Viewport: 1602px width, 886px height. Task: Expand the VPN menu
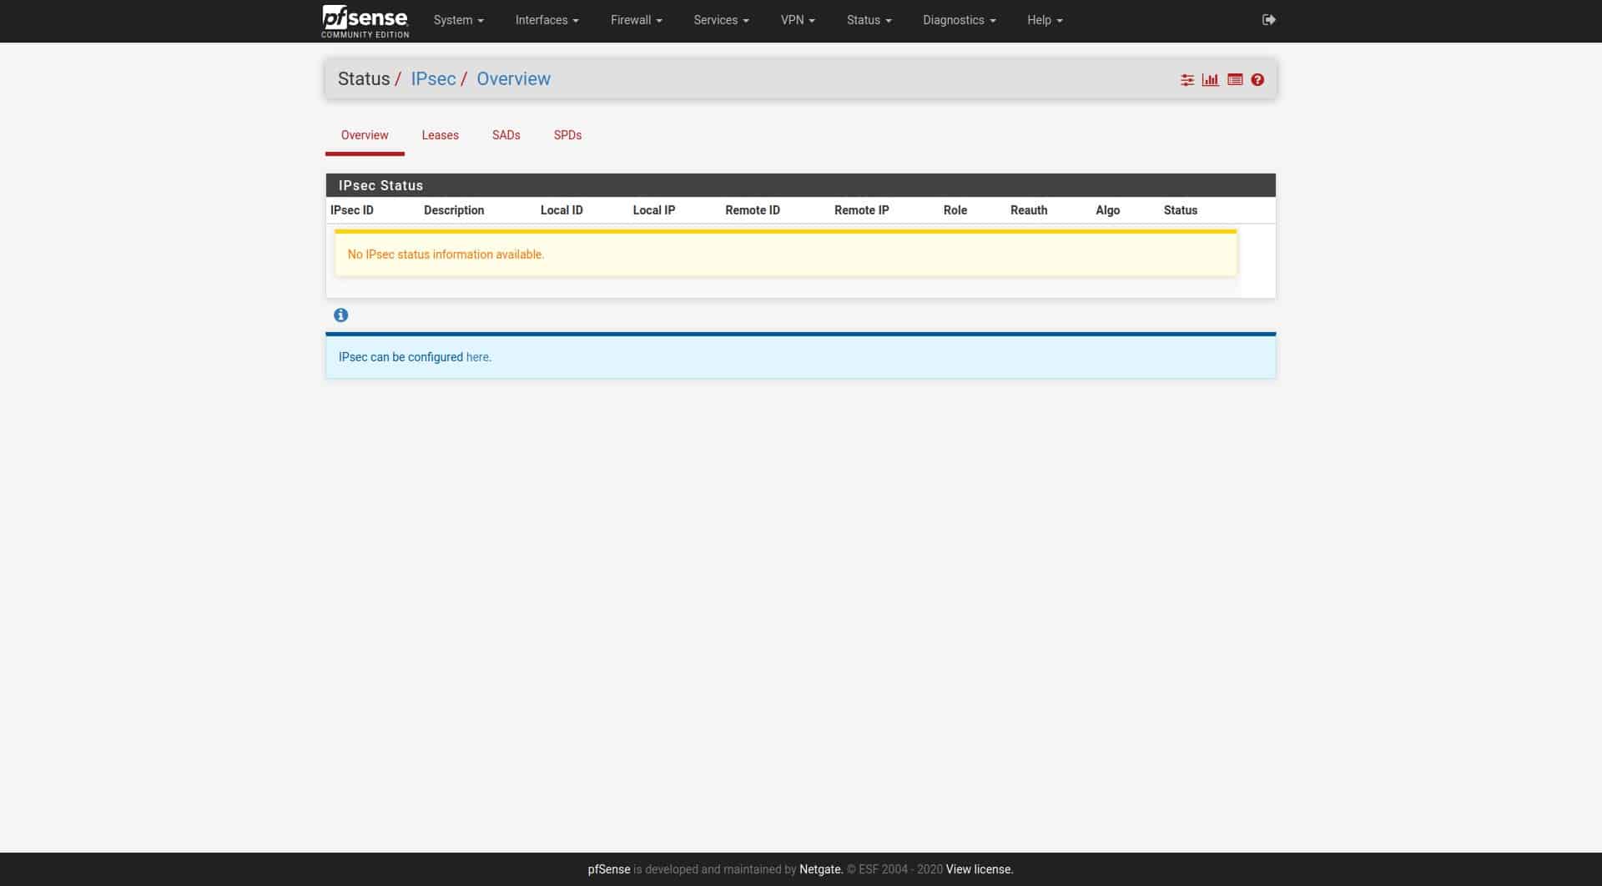pyautogui.click(x=798, y=20)
